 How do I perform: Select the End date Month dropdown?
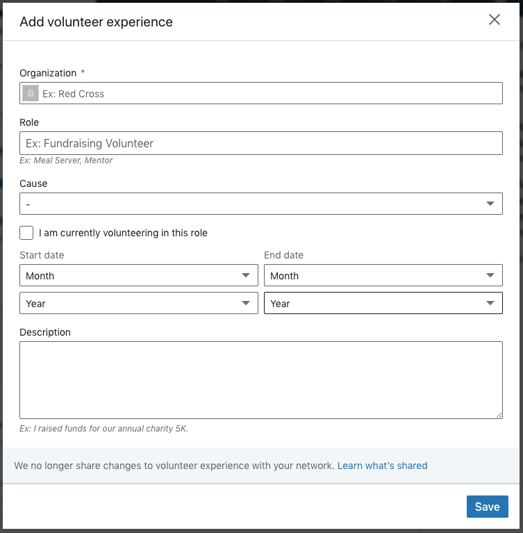coord(383,276)
